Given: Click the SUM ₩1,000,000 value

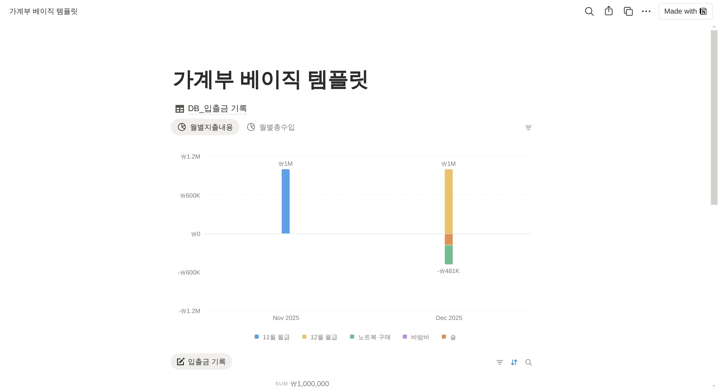Looking at the screenshot, I should (302, 383).
